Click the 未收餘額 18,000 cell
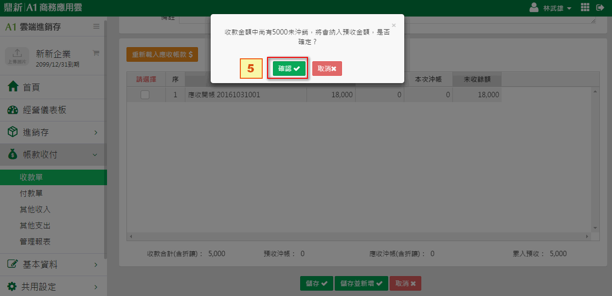The height and width of the screenshot is (296, 612). point(477,95)
